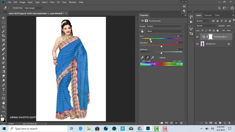Open the Normal blend mode dropdown
235x132 pixels.
click(x=206, y=26)
